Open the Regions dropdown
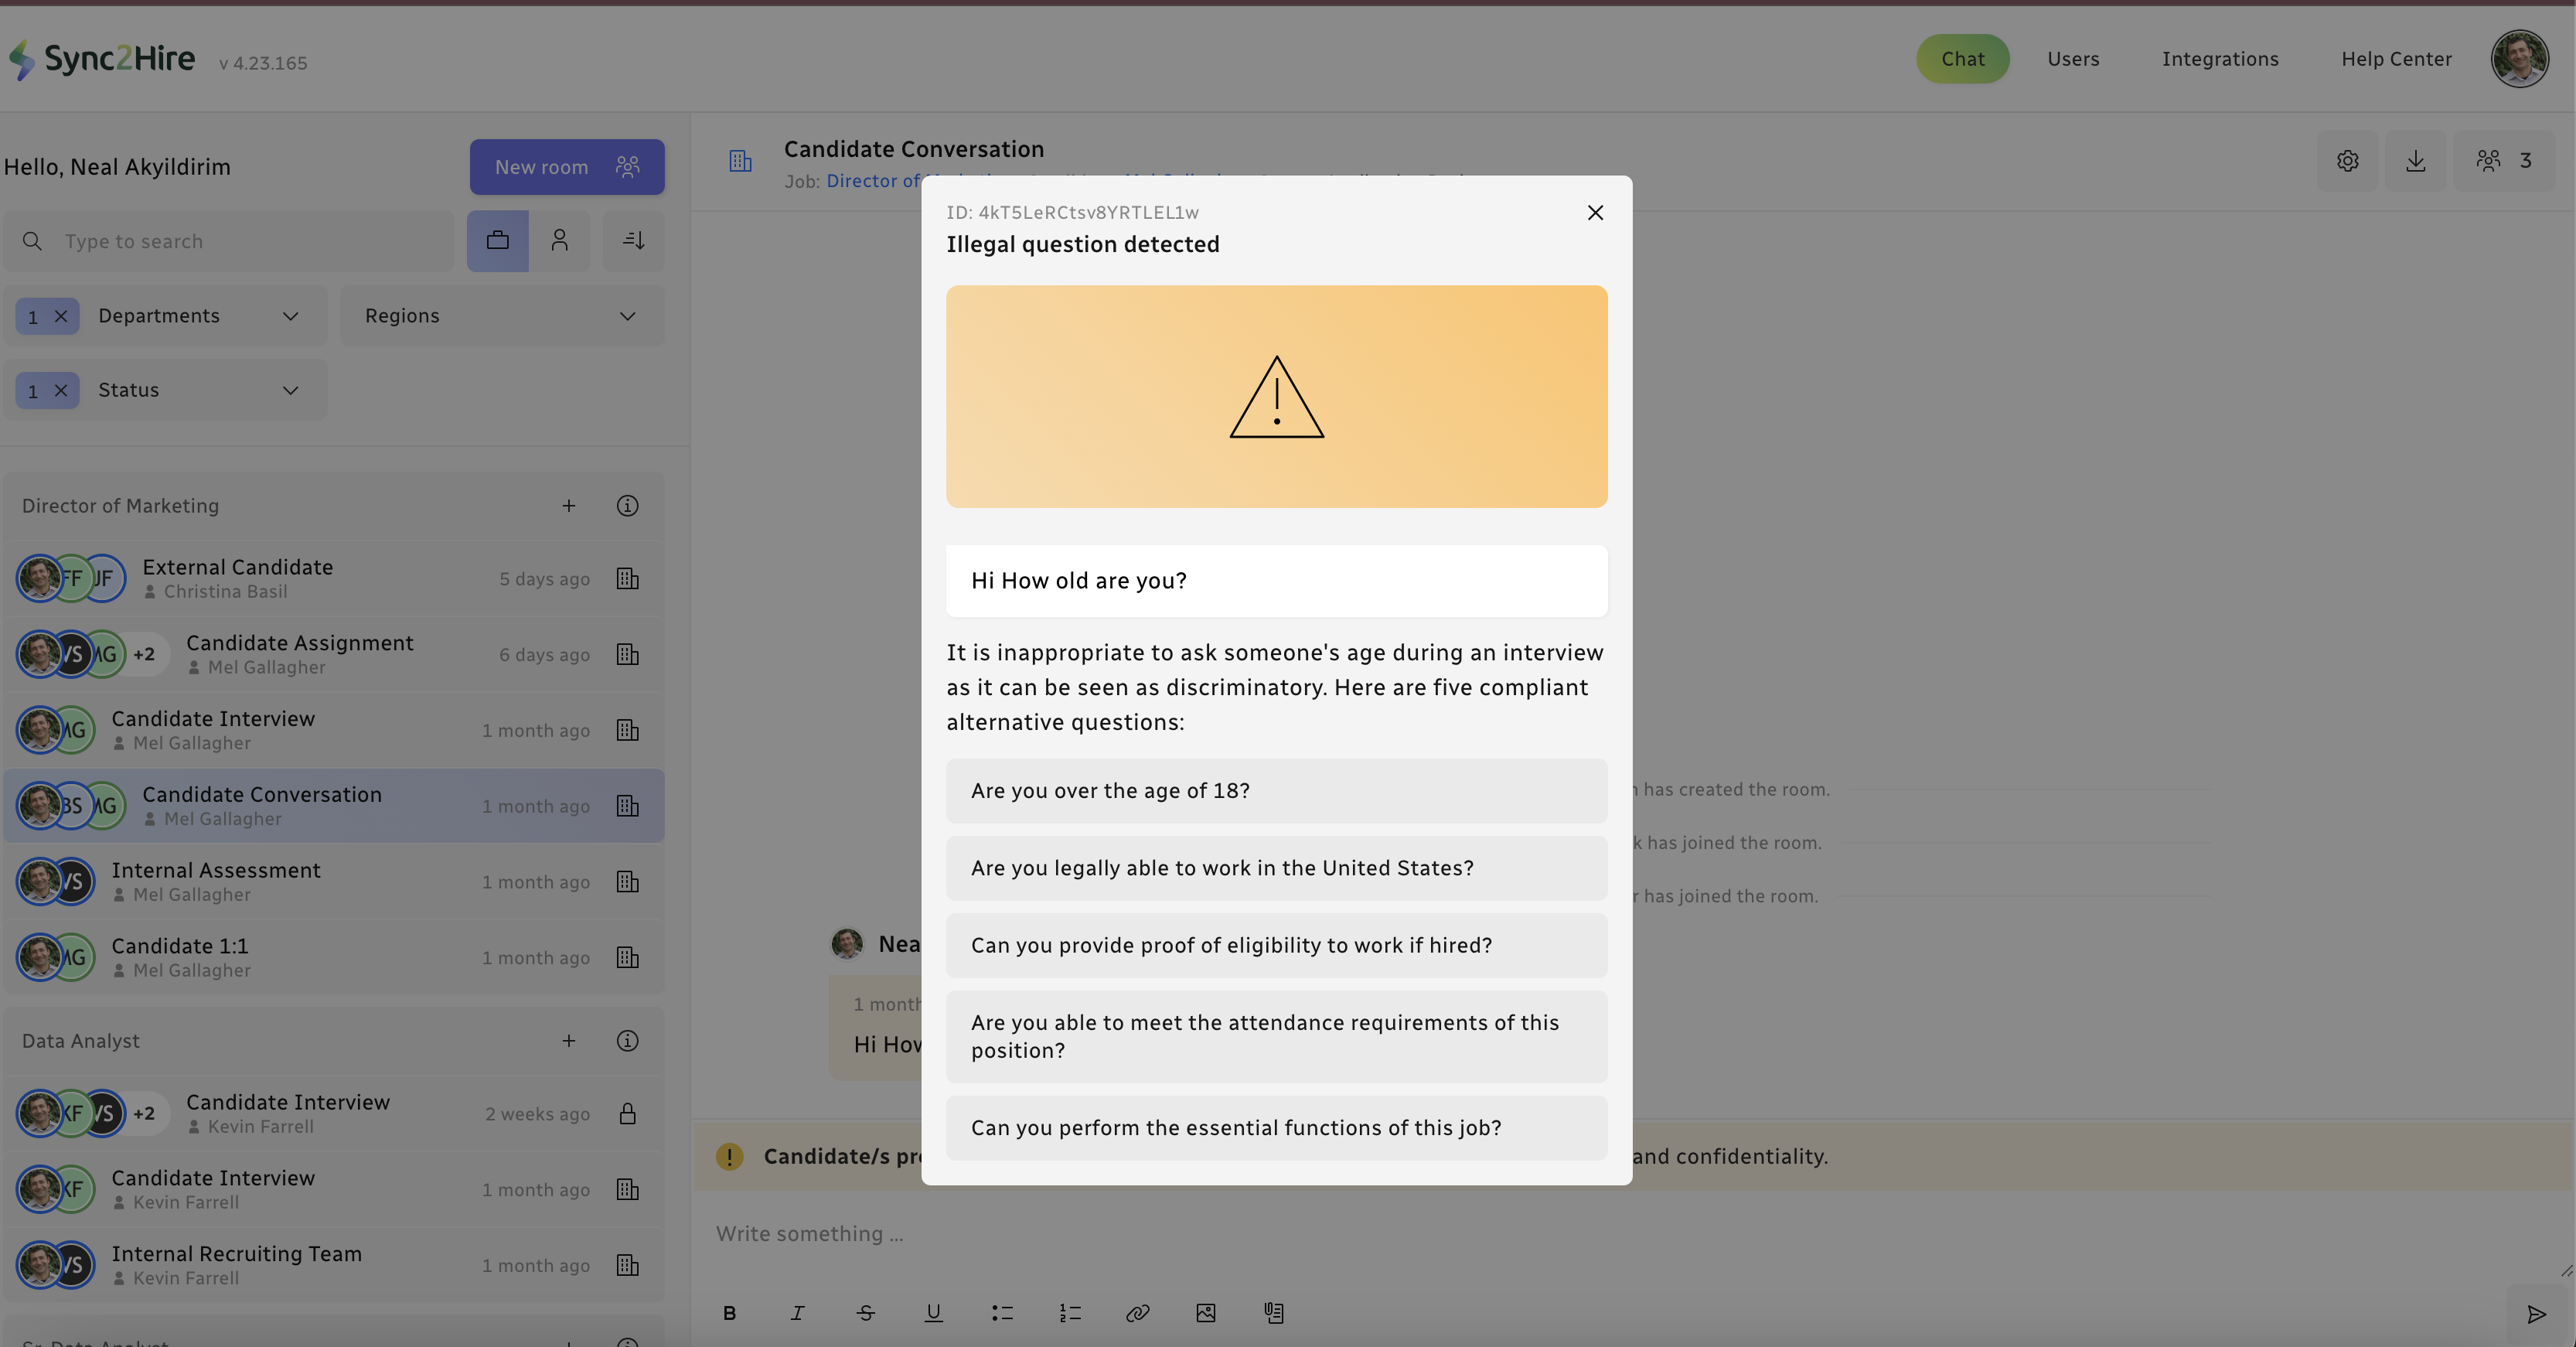Image resolution: width=2576 pixels, height=1347 pixels. pyautogui.click(x=501, y=317)
